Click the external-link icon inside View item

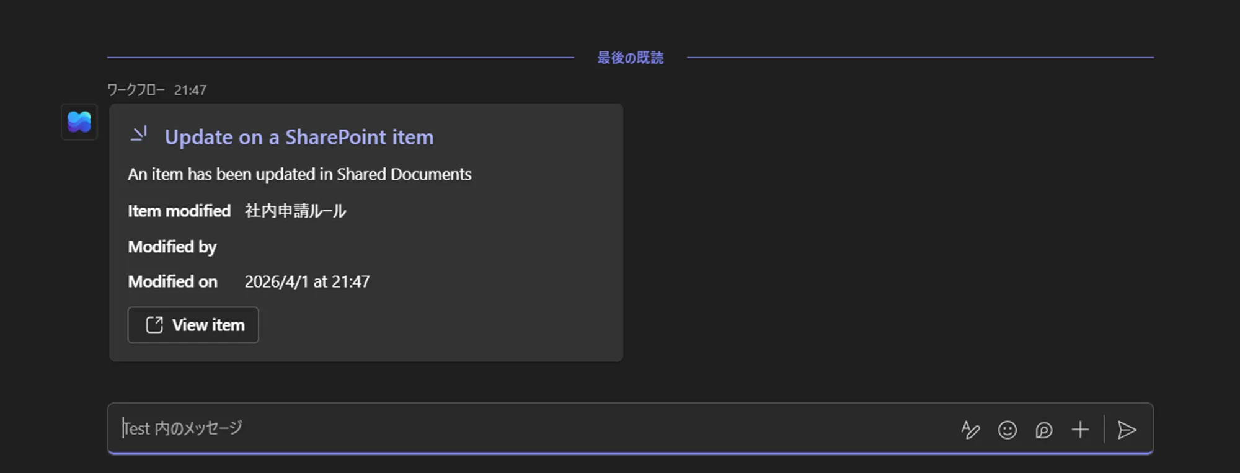154,325
